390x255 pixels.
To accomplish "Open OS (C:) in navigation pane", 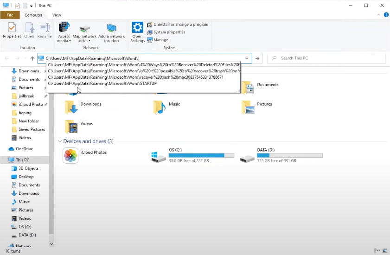I will coord(25,227).
